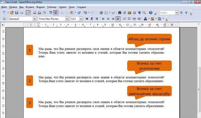
Task: Open Найти search history dropdown
Action: 177,13
